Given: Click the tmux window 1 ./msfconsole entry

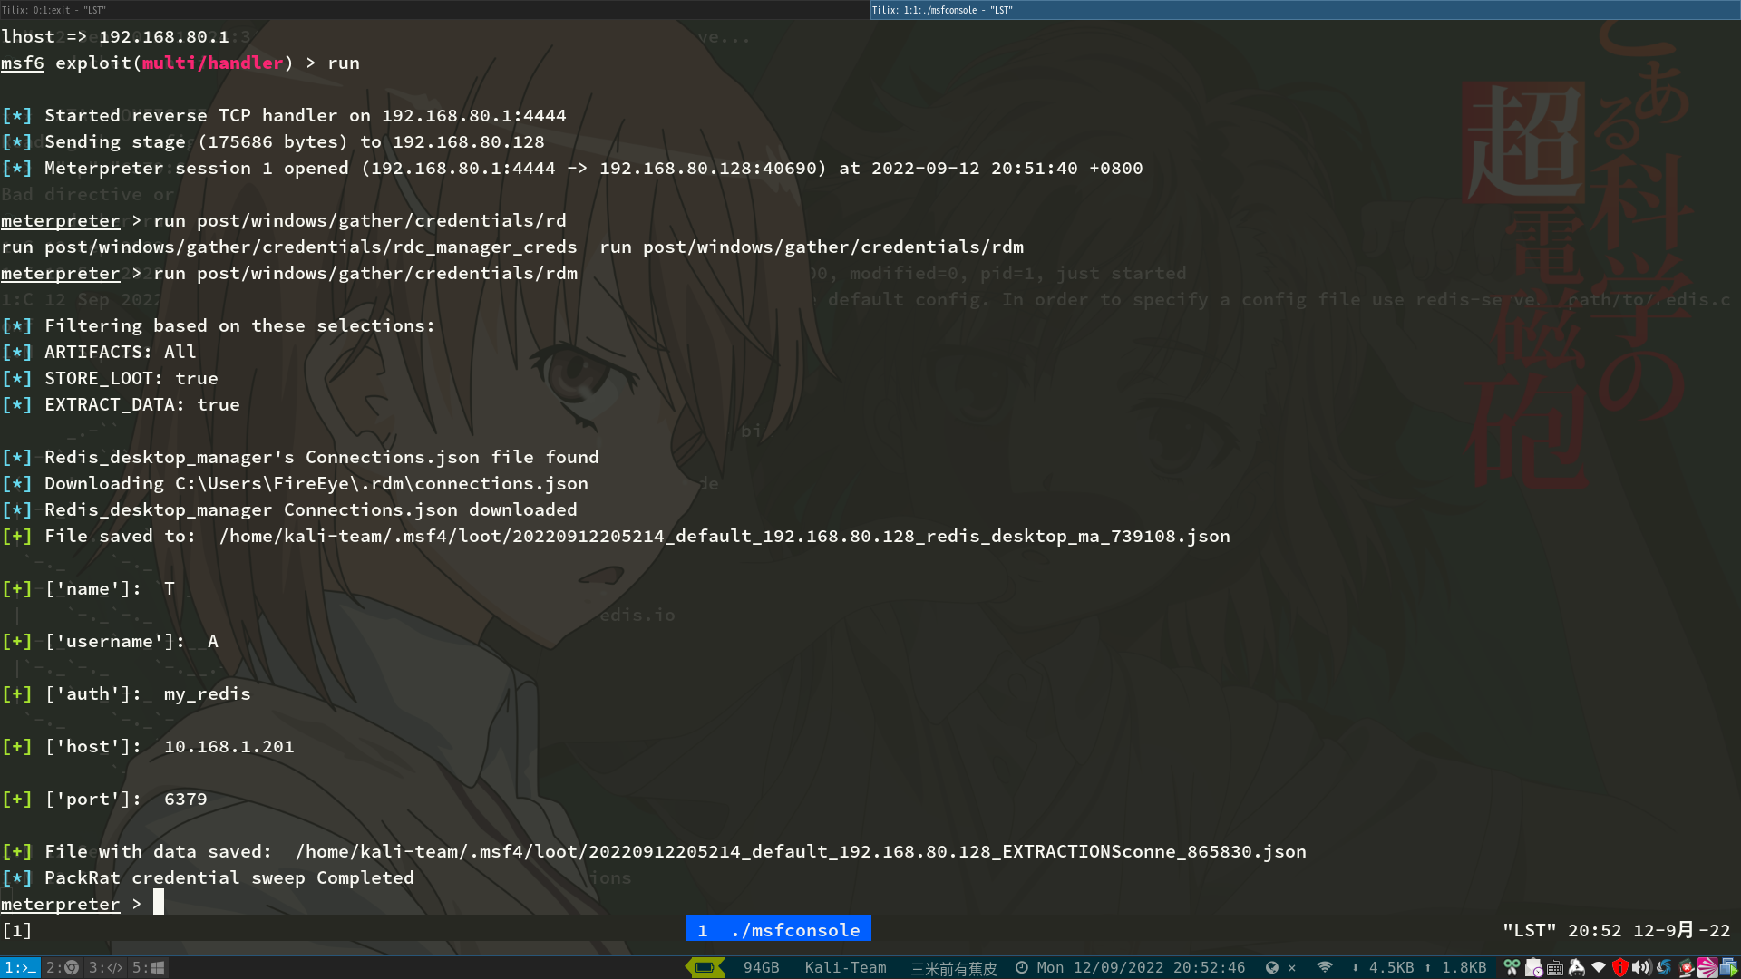Looking at the screenshot, I should (779, 930).
